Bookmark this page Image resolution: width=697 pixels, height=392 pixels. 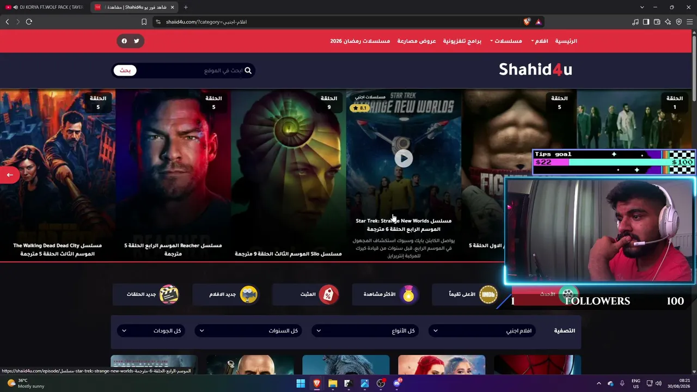[x=144, y=22]
